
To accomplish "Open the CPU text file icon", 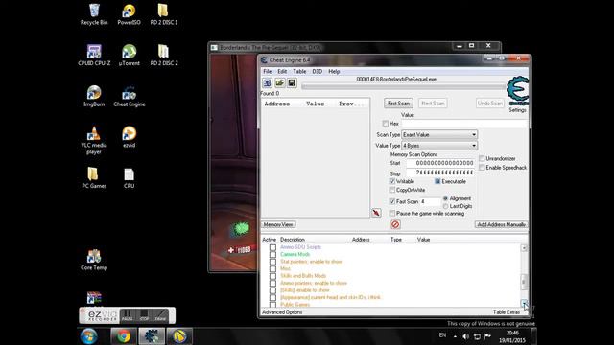I will point(129,178).
